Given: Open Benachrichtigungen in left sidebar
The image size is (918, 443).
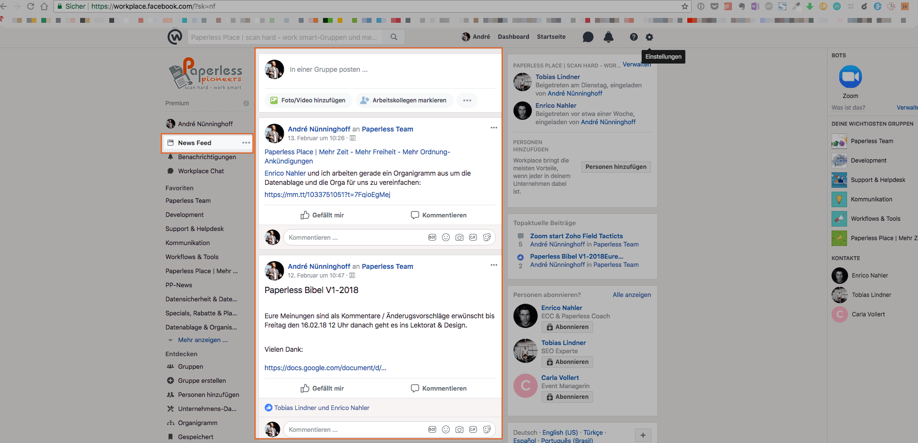Looking at the screenshot, I should pos(207,157).
